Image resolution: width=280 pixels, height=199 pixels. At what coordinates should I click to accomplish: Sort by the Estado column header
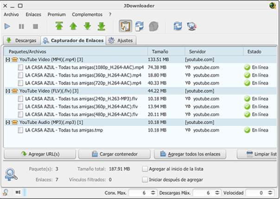pos(260,52)
